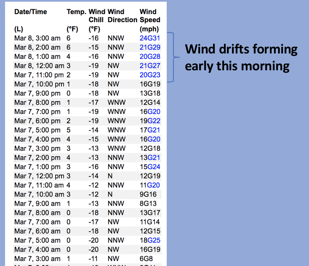The image size is (309, 266).
Task: Select the Mar 7, 12:00 pm row date
Action: pos(39,176)
